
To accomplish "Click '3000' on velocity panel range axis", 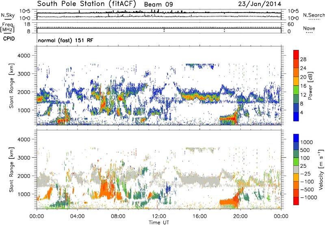I will tap(24, 158).
